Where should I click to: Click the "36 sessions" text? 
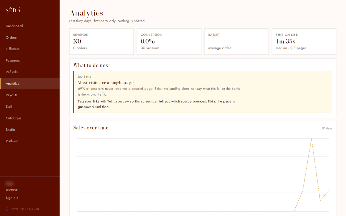[x=150, y=48]
